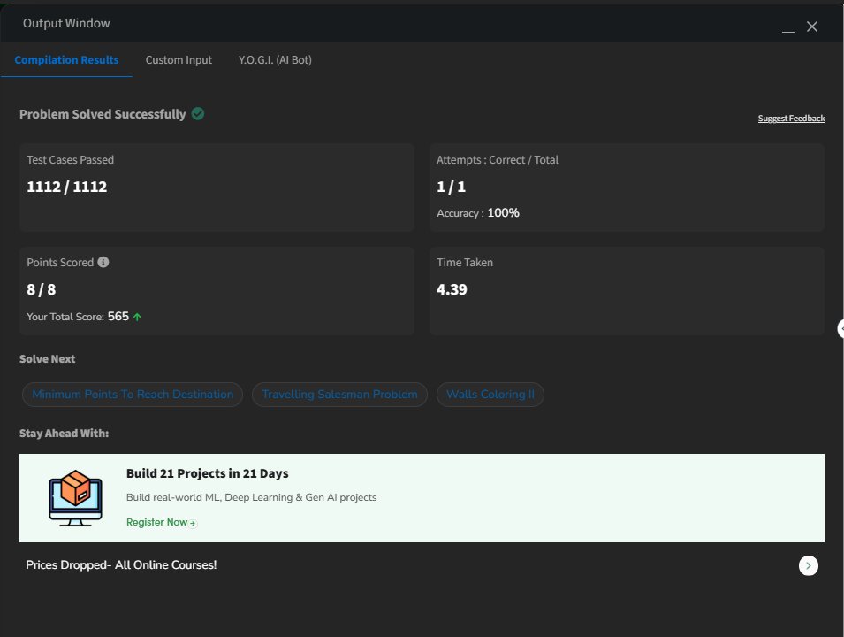Viewport: 844px width, 637px height.
Task: Close the Output Window with the X
Action: 812,27
